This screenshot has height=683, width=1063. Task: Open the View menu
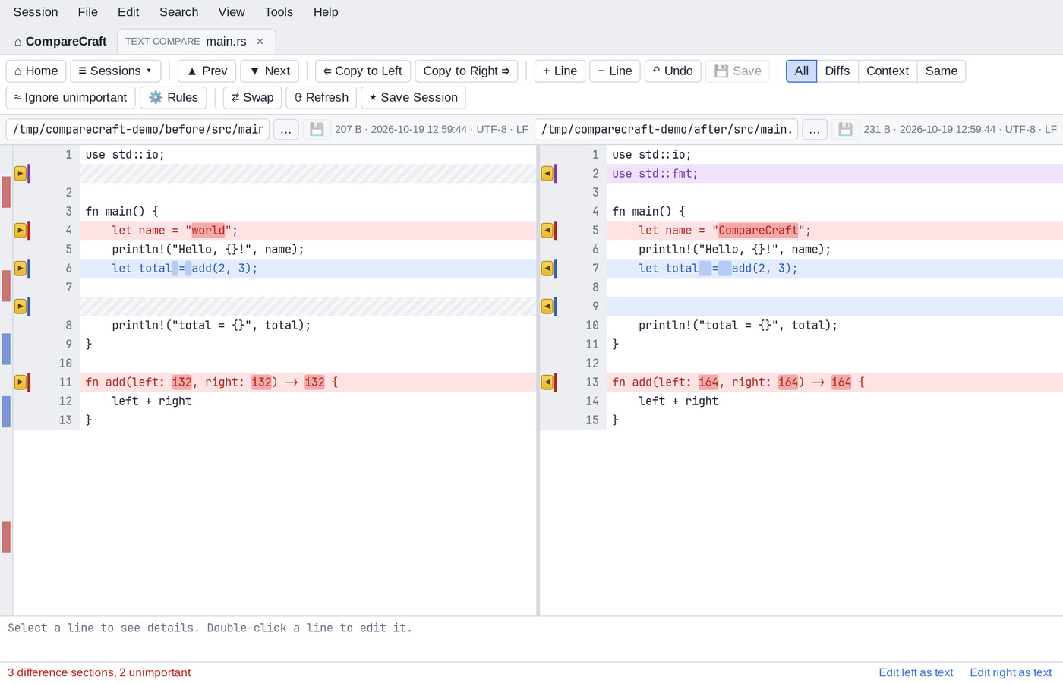pos(232,12)
